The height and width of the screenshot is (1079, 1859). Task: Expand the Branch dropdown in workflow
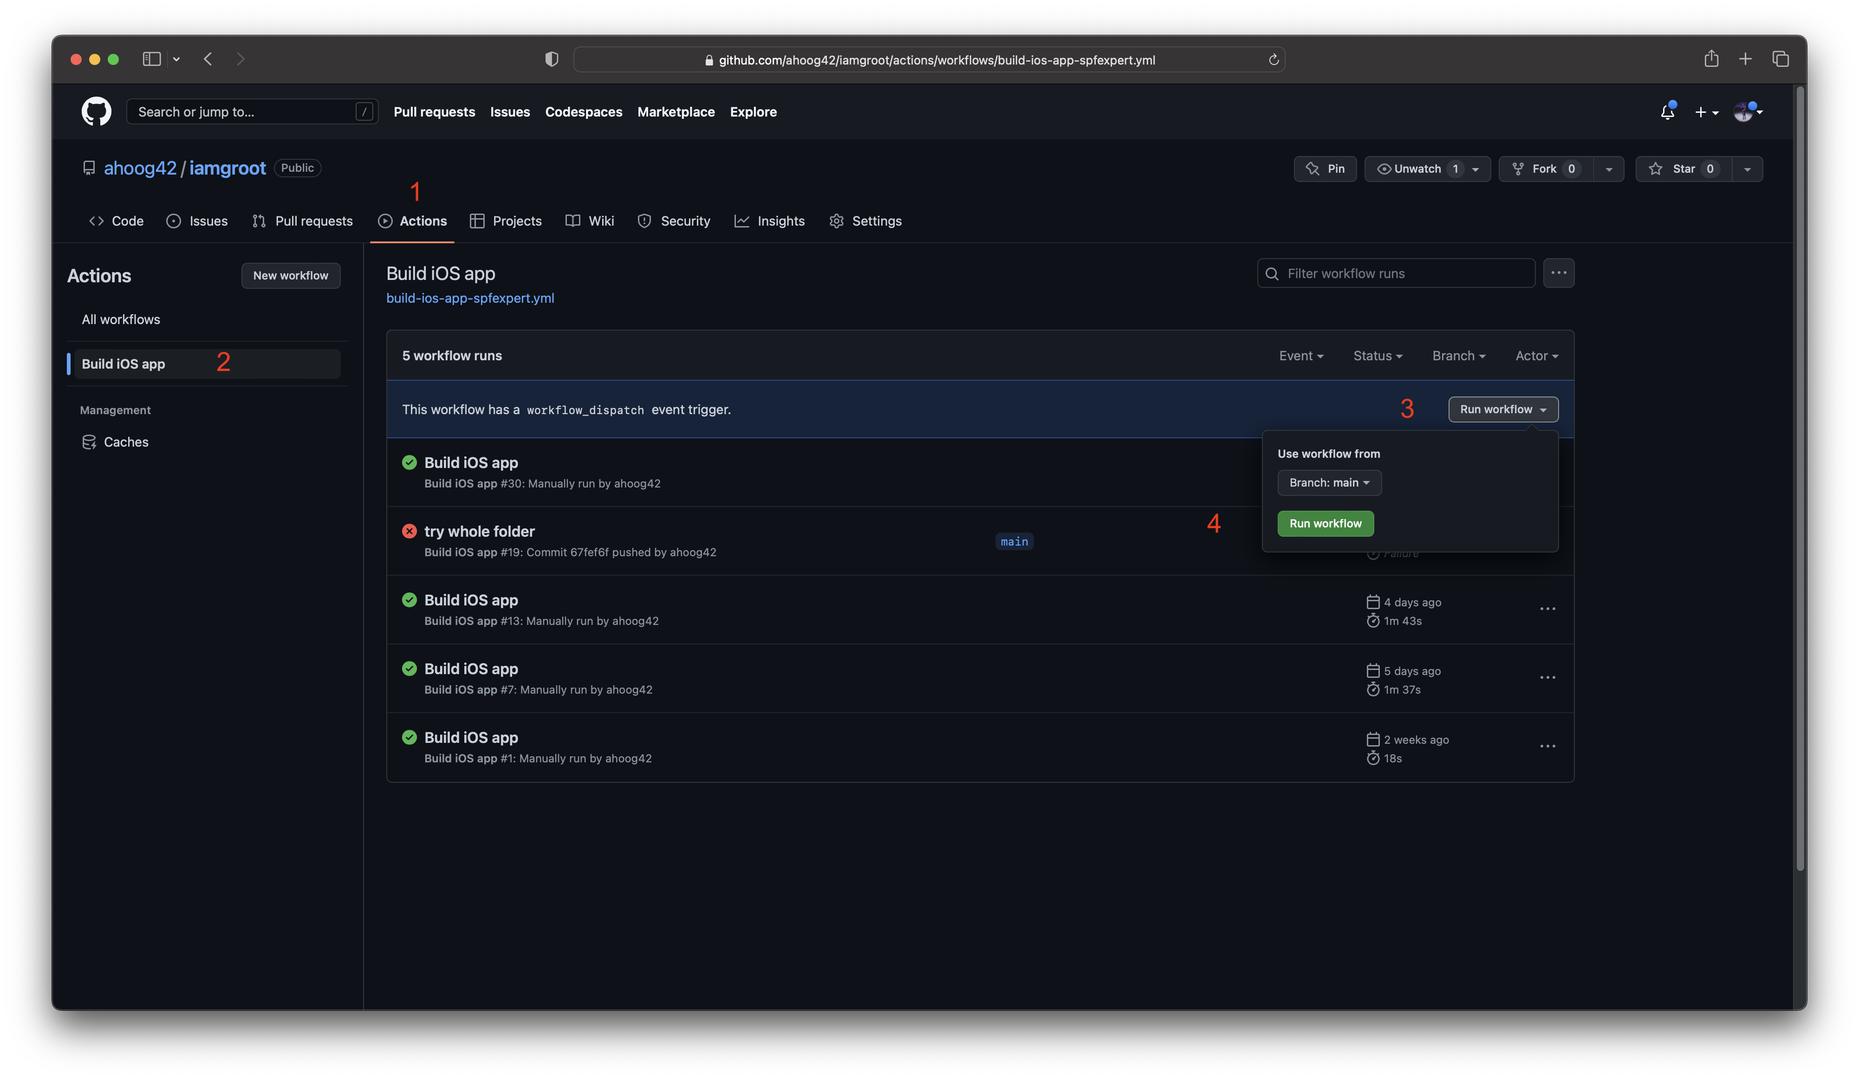point(1329,482)
